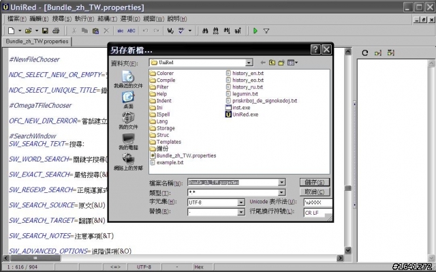Click the uppercase ABC conversion icon
The width and height of the screenshot is (436, 272).
pos(131,31)
